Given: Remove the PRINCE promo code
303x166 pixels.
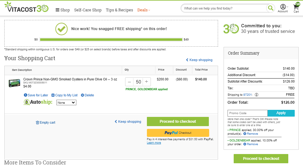Looking at the screenshot, I should pos(251,134).
